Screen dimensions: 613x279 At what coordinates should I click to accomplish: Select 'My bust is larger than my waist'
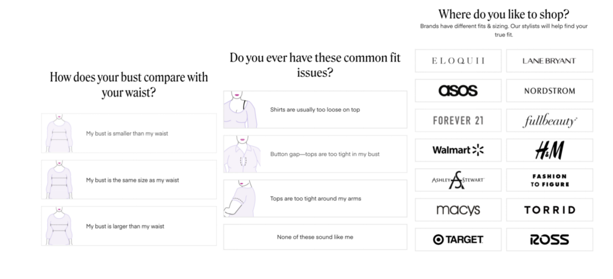click(125, 226)
